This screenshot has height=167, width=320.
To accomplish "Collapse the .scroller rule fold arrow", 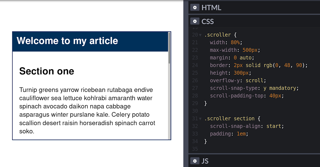I will [200, 35].
